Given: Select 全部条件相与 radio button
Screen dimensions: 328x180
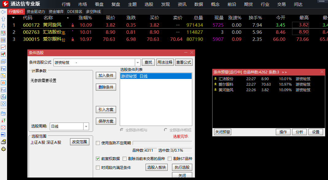Looking at the screenshot, I should (122, 130).
